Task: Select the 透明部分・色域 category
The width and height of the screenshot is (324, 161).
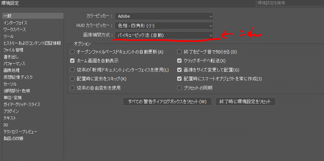Action: pyautogui.click(x=17, y=91)
